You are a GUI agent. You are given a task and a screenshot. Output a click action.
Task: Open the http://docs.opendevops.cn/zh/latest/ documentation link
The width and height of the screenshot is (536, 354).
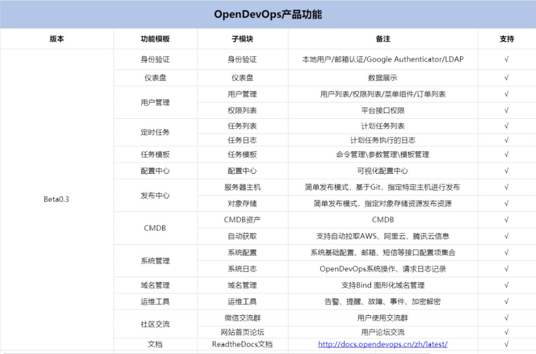click(383, 344)
